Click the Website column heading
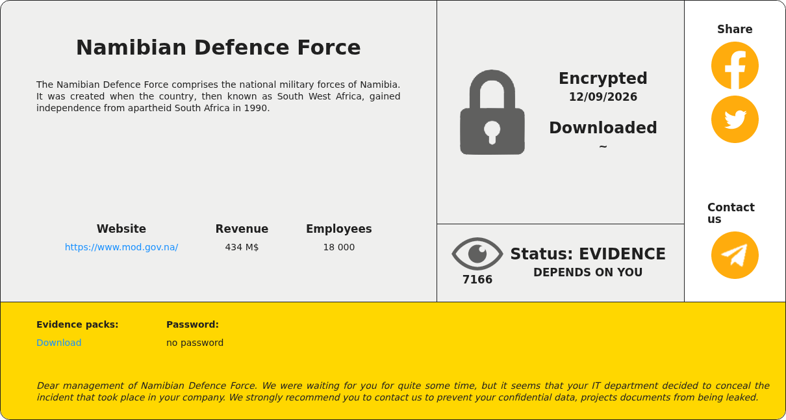Image resolution: width=786 pixels, height=420 pixels. [x=121, y=229]
